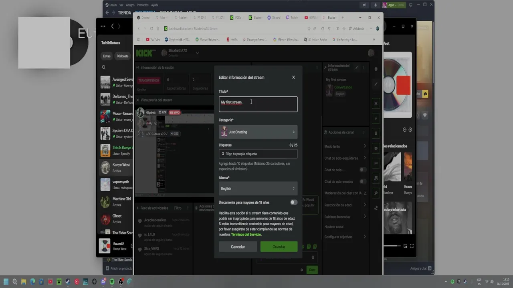Click the Título text field
The height and width of the screenshot is (288, 513).
click(x=258, y=104)
